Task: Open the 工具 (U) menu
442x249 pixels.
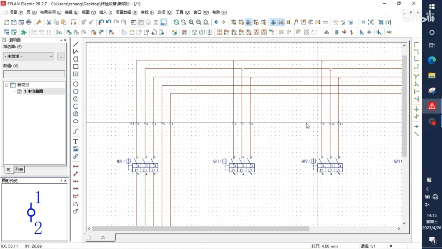Action: click(183, 12)
